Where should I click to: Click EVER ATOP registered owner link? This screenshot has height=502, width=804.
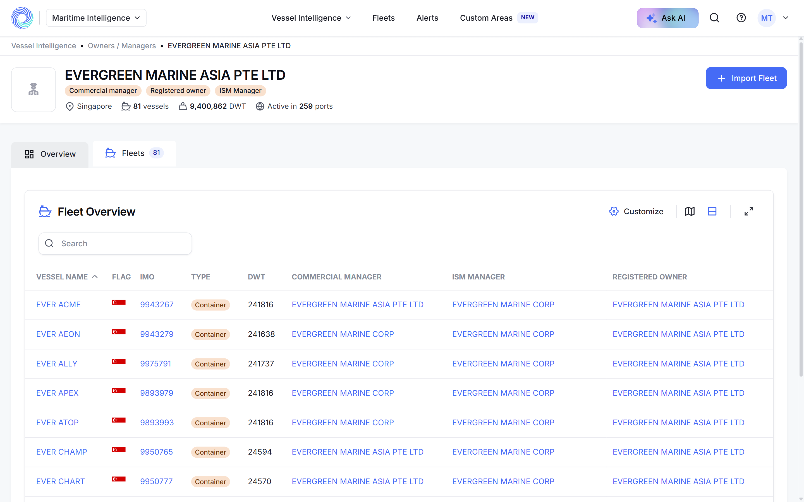678,422
